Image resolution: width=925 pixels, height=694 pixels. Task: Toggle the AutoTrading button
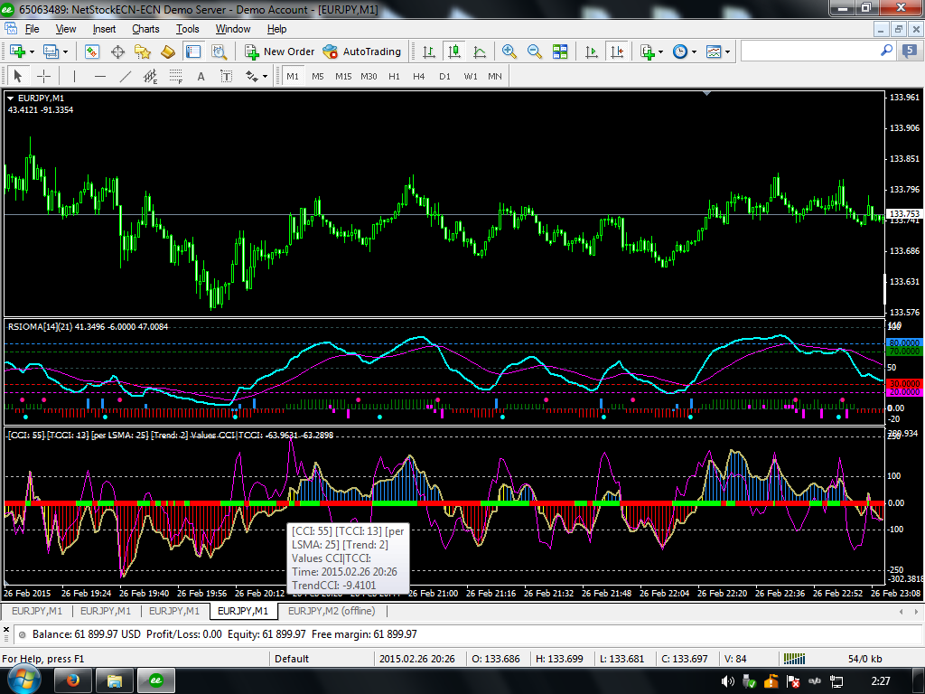pyautogui.click(x=362, y=52)
